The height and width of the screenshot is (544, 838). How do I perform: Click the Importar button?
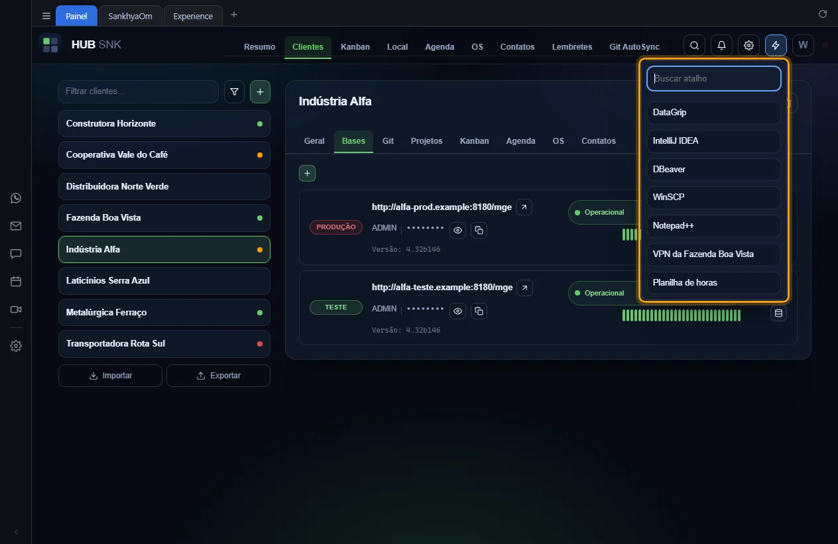click(110, 376)
